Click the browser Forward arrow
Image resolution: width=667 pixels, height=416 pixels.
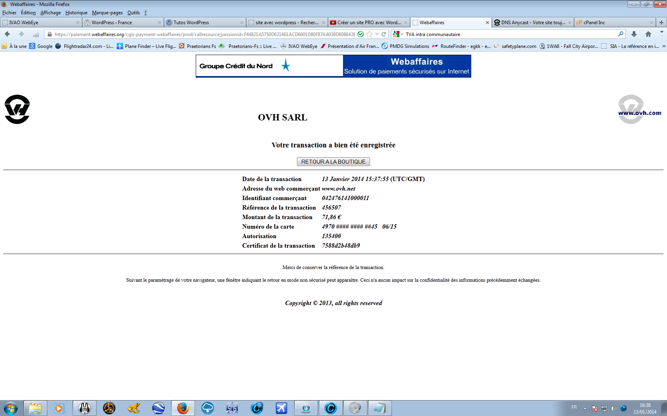[x=21, y=34]
